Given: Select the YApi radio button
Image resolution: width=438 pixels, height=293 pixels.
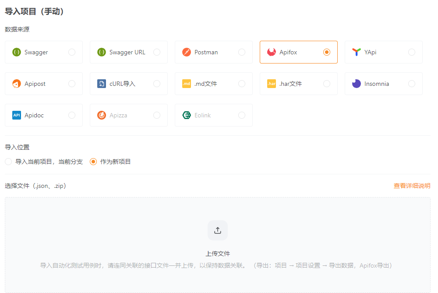Looking at the screenshot, I should click(411, 52).
